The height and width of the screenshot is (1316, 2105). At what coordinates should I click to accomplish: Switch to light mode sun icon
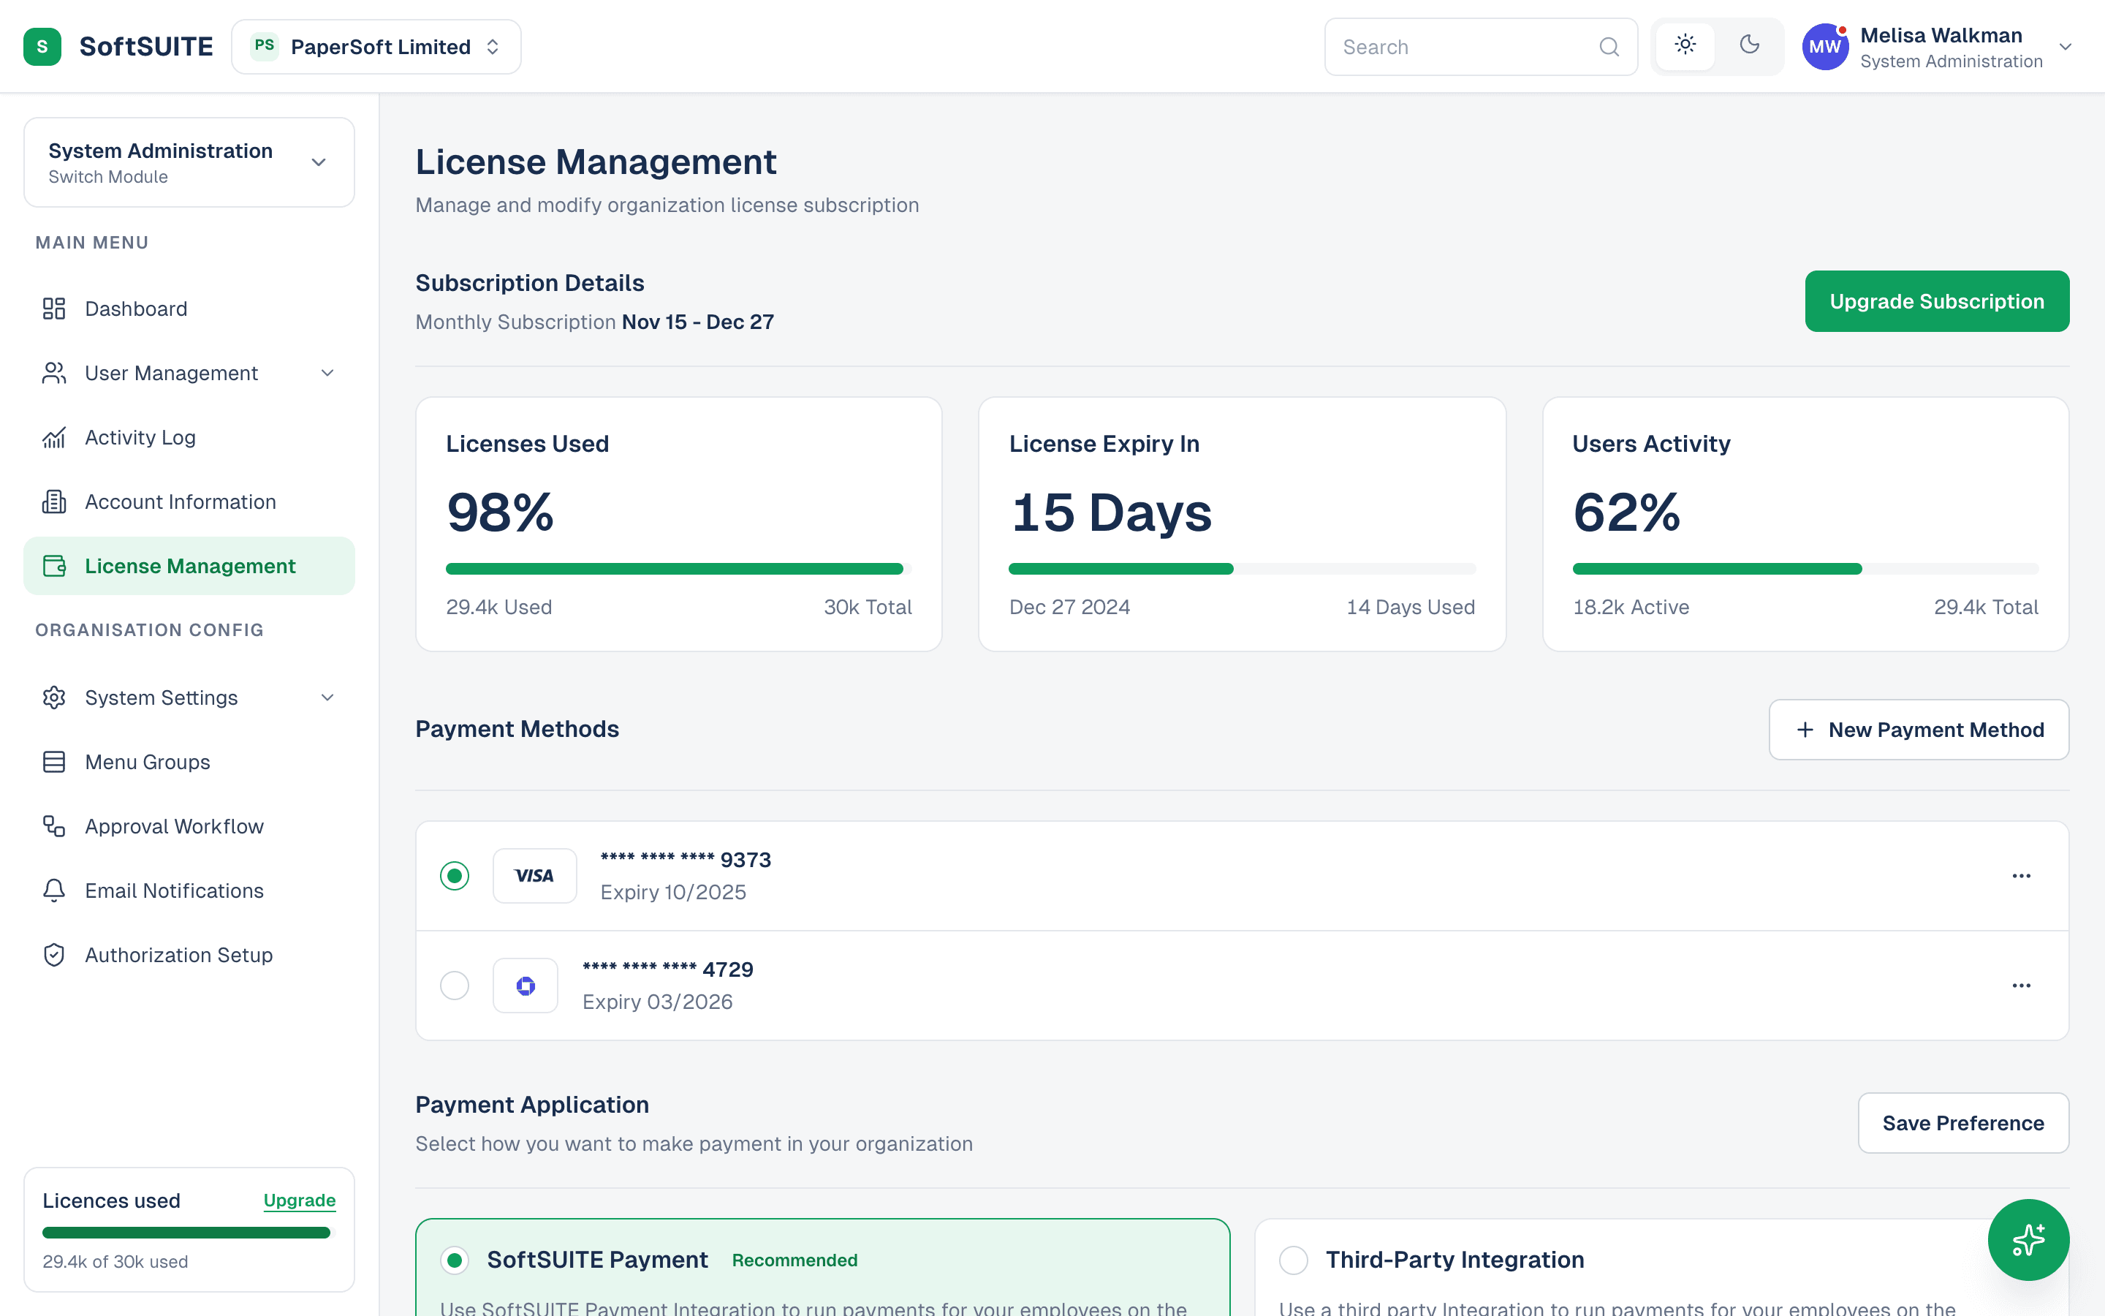[1685, 45]
